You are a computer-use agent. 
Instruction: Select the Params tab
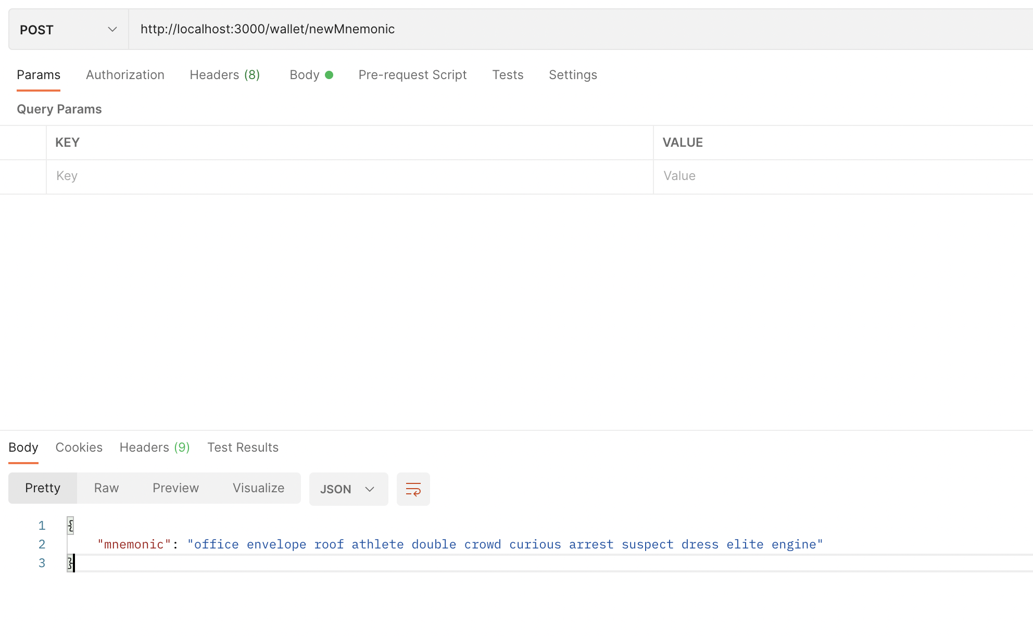tap(39, 75)
